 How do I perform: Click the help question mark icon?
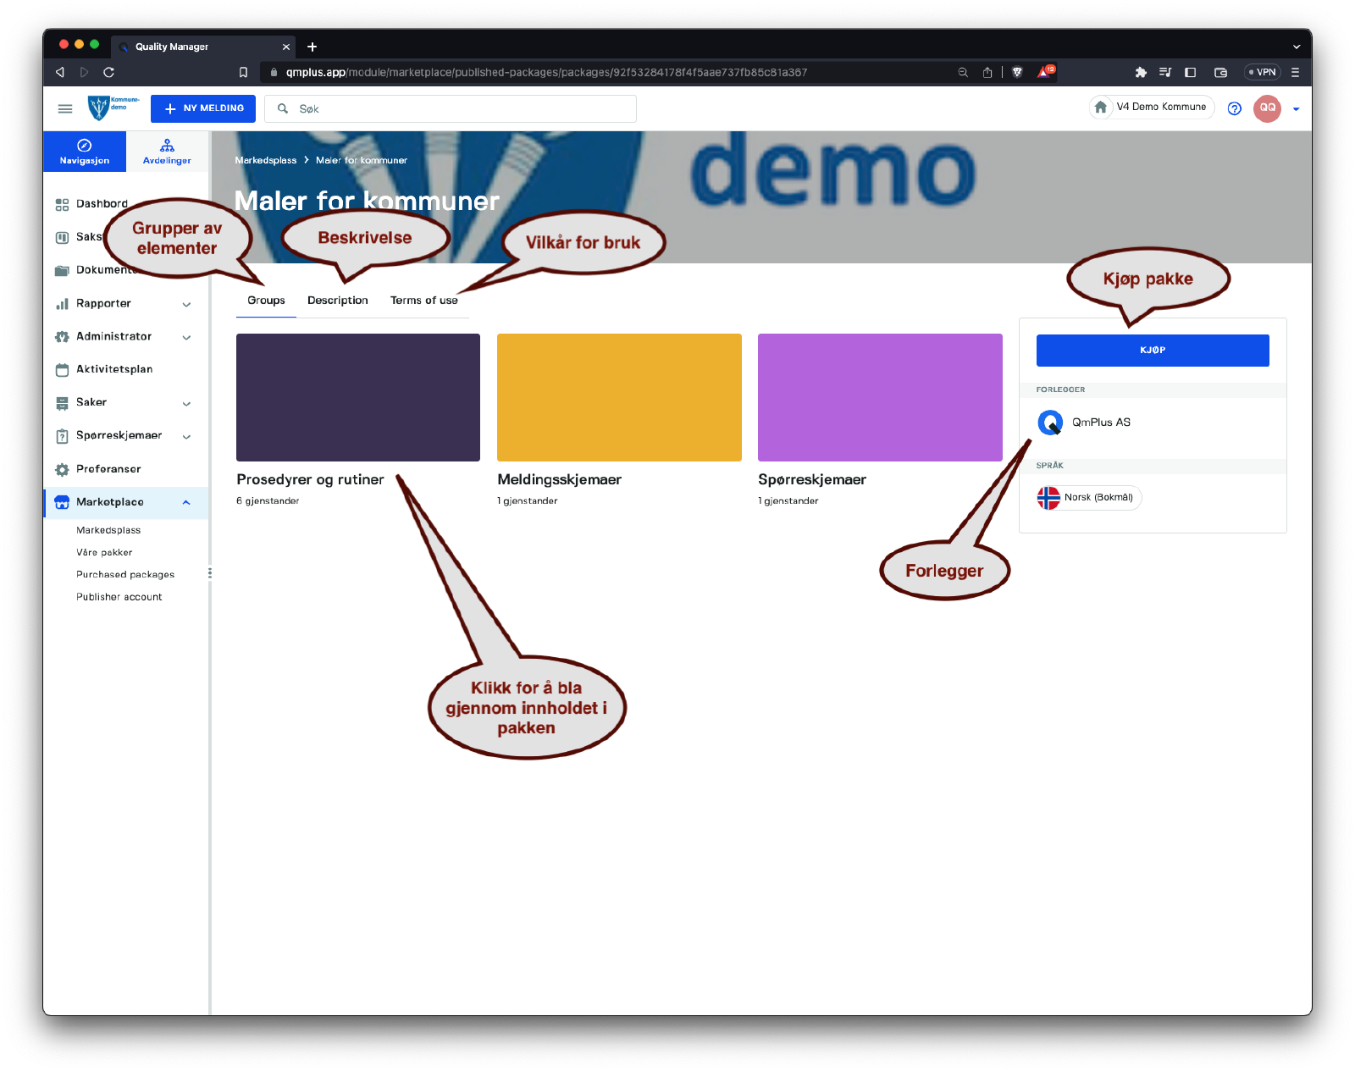pyautogui.click(x=1234, y=108)
